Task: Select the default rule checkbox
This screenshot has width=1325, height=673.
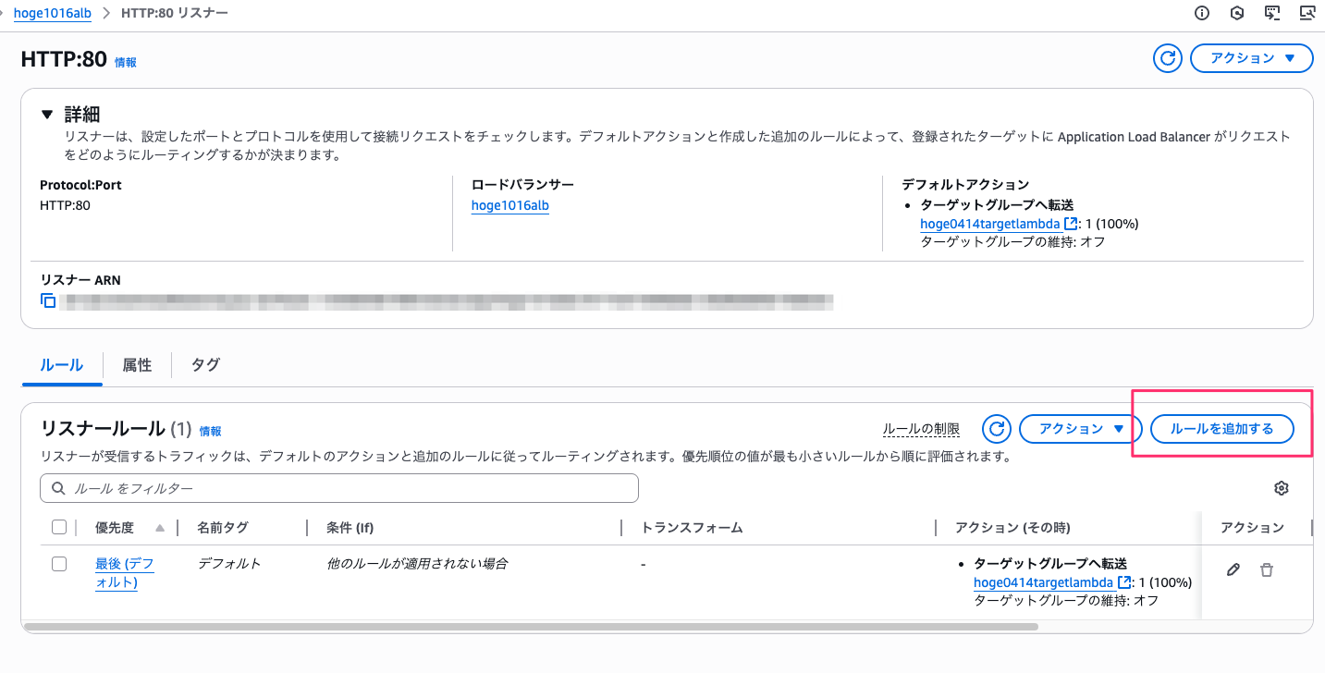Action: [59, 564]
